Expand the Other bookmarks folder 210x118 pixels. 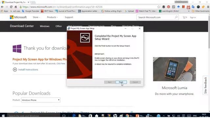pos(200,11)
